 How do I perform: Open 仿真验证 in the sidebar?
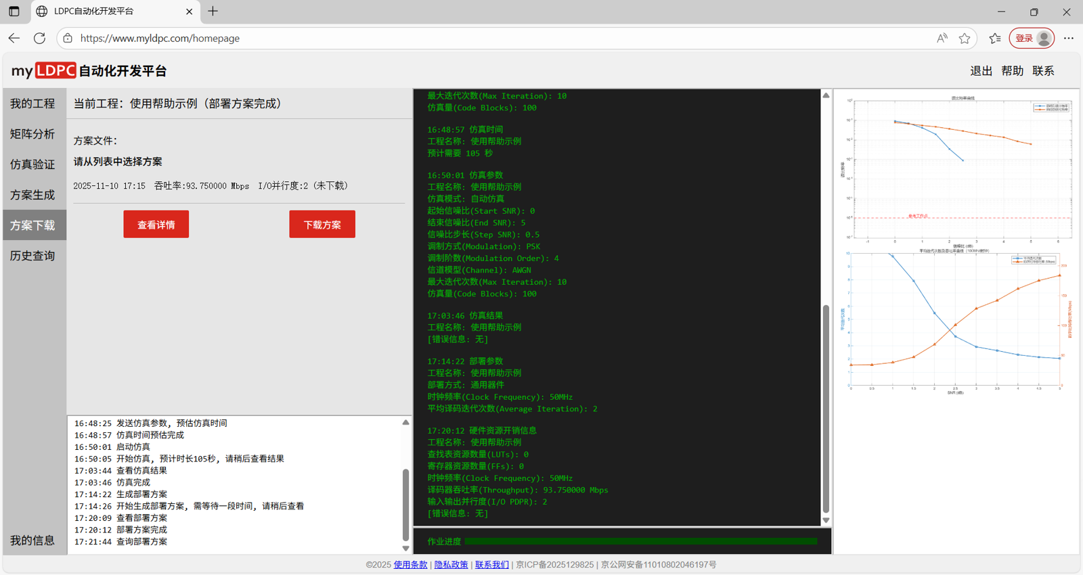click(x=32, y=164)
